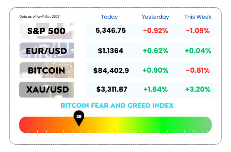Click the S&P 500 yesterday change -0.92%
The image size is (231, 152).
156,31
